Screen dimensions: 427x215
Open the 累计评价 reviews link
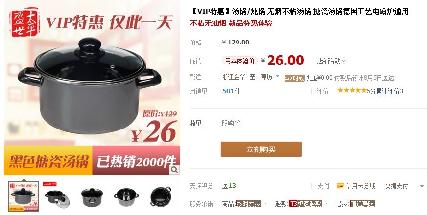click(389, 91)
